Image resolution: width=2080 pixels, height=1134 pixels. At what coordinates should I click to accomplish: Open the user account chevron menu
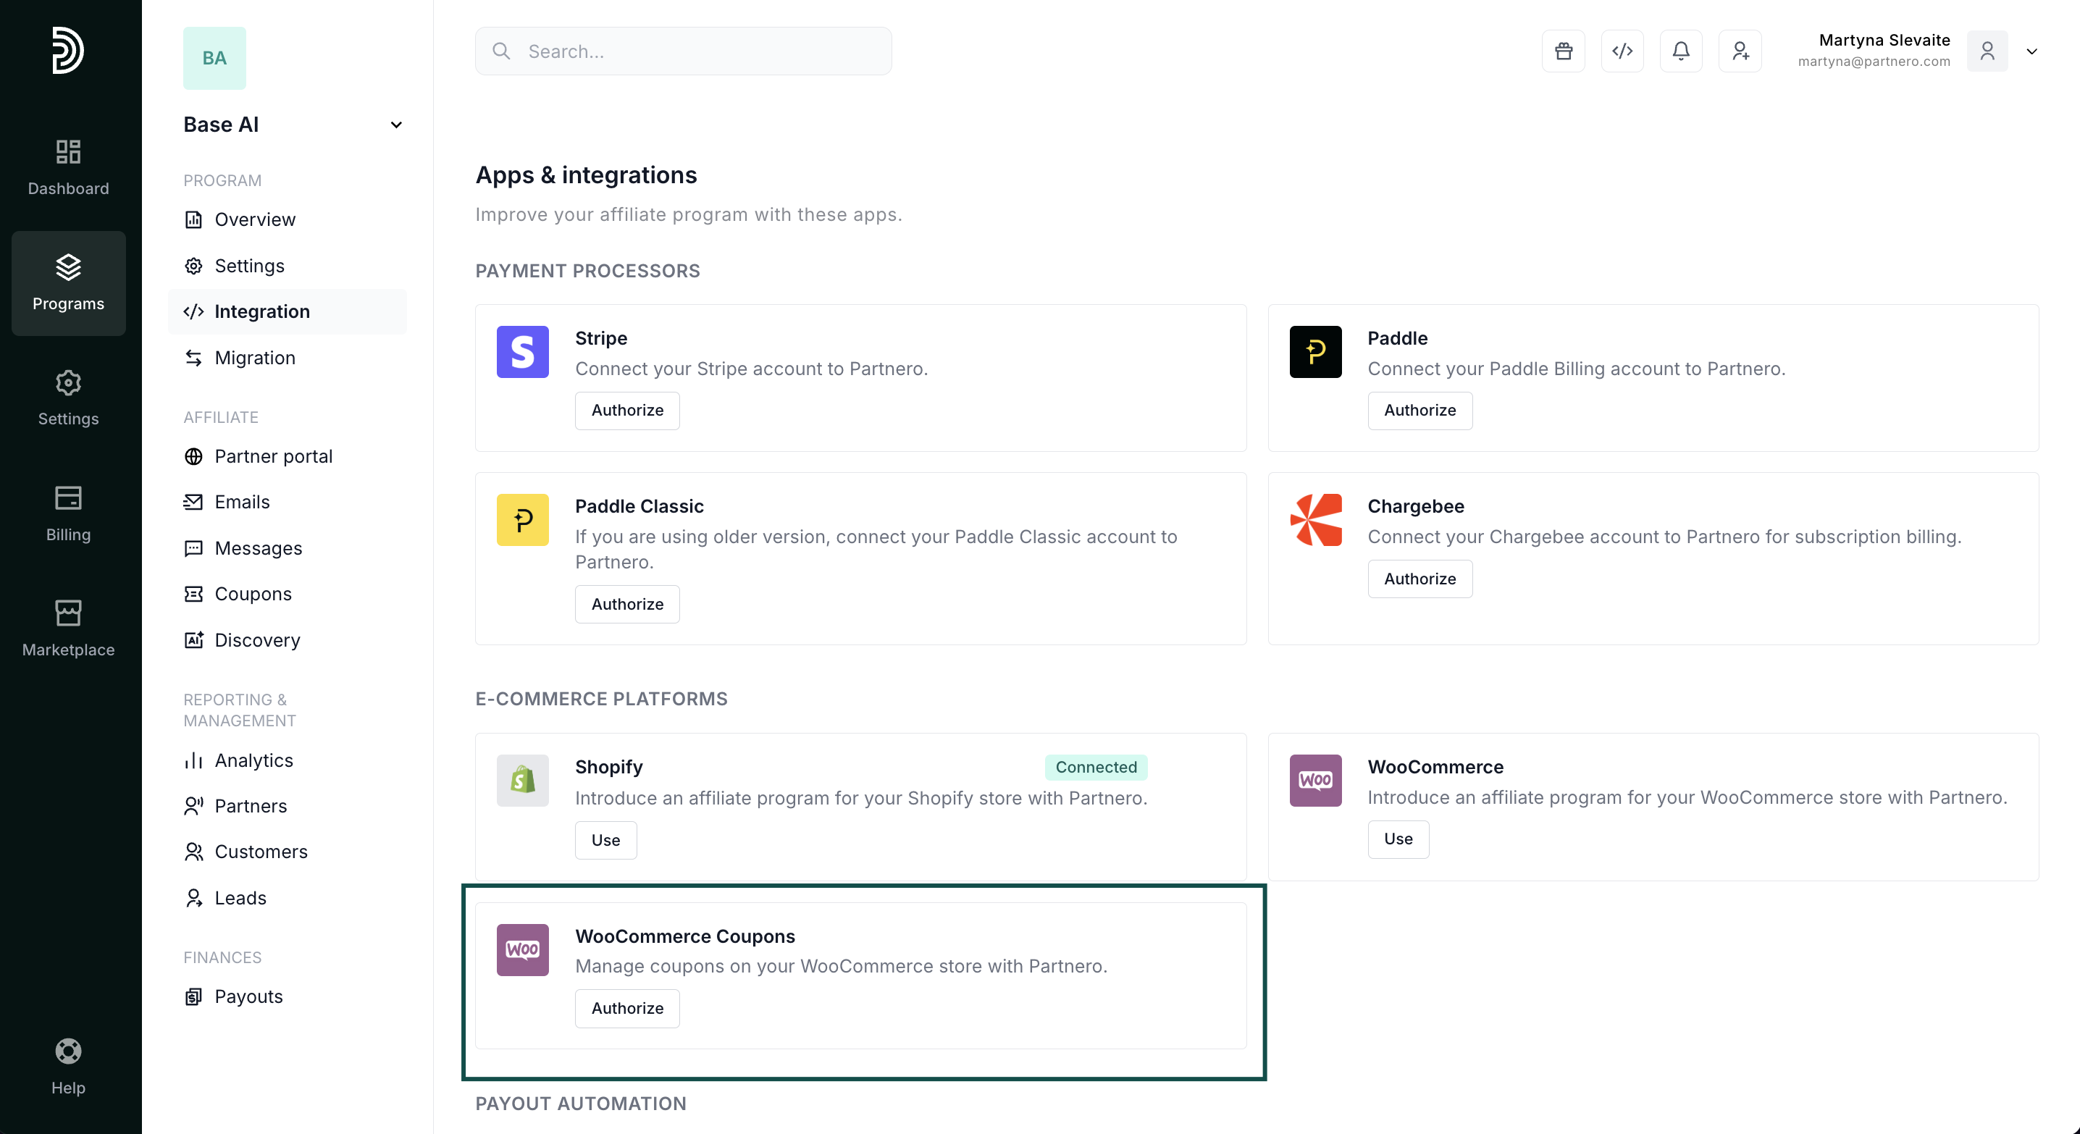(x=2031, y=51)
